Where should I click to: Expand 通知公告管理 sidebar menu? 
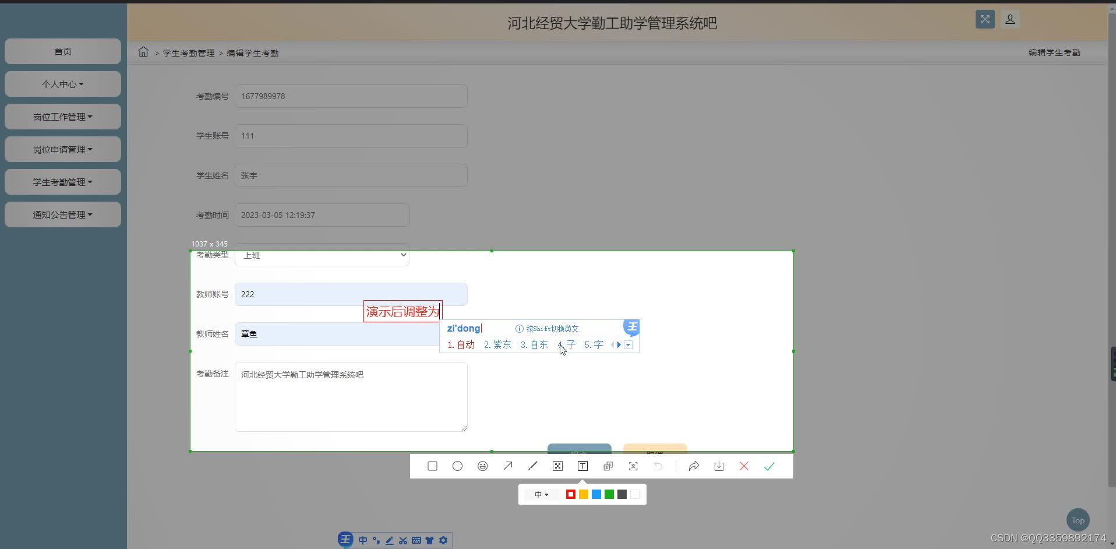[x=63, y=214]
